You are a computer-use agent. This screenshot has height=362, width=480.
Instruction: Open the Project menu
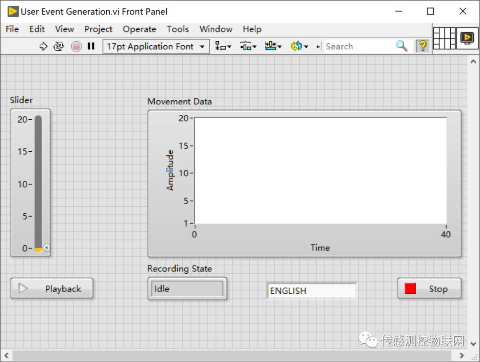(99, 29)
